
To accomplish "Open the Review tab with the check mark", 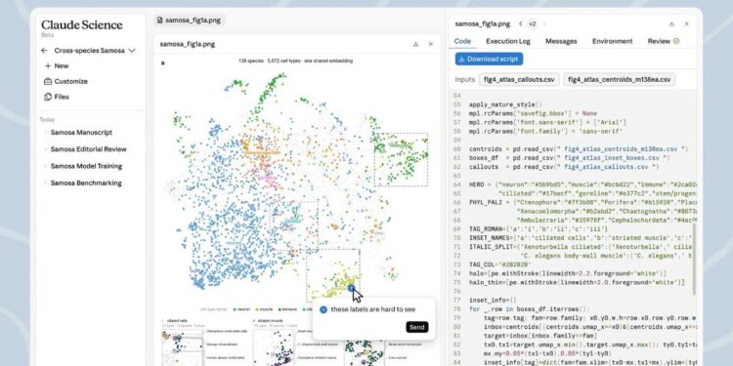I will (x=664, y=41).
